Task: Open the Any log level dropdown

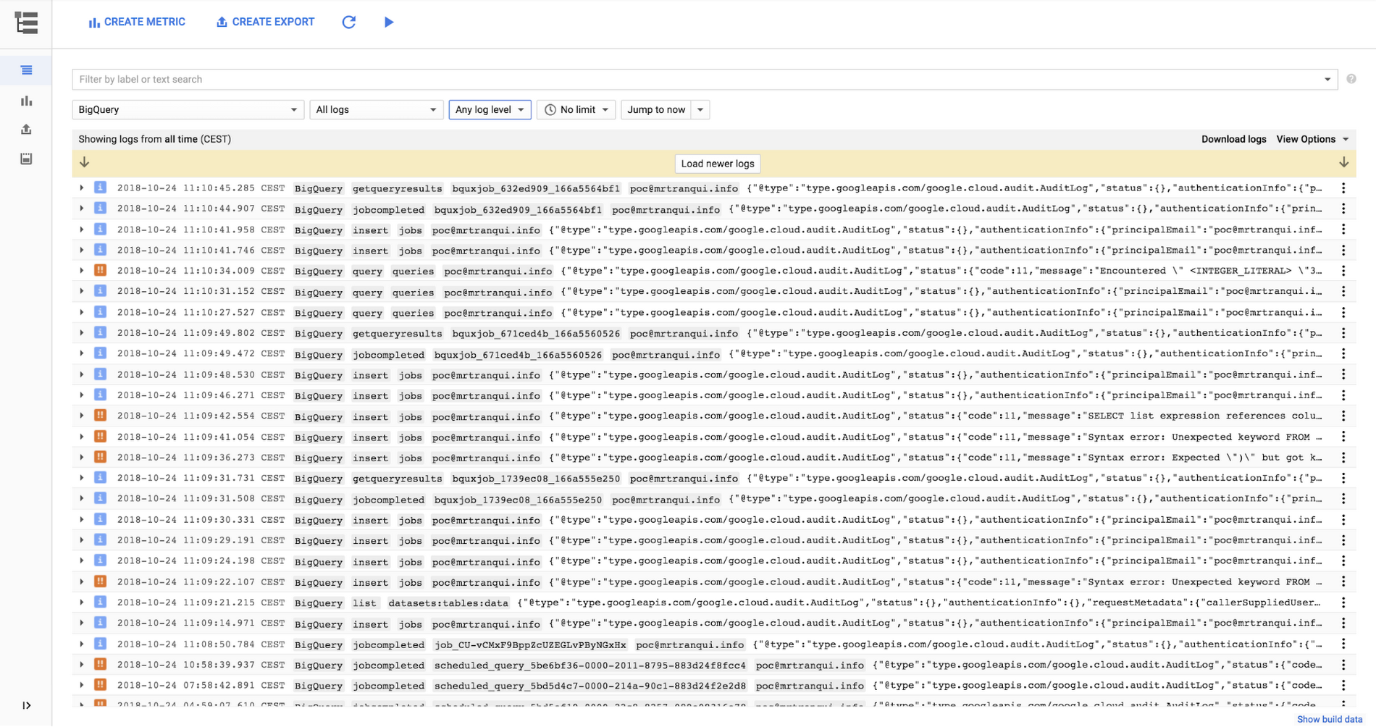Action: (x=490, y=109)
